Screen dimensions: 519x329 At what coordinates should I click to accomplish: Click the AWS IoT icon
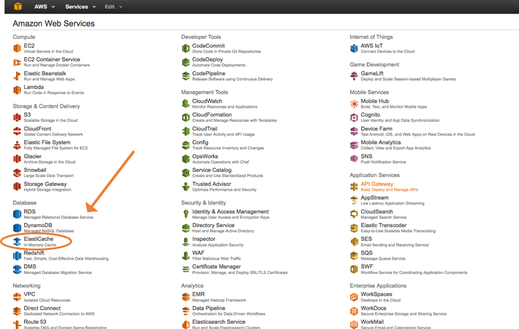tap(354, 48)
